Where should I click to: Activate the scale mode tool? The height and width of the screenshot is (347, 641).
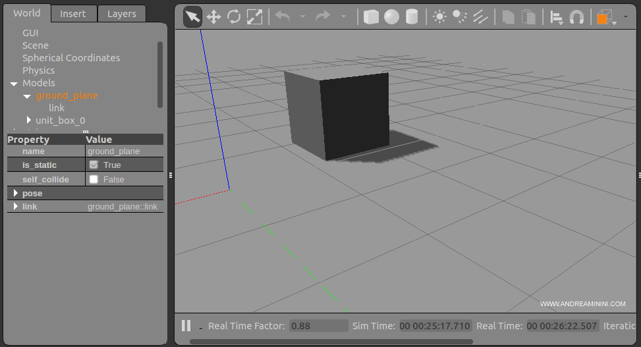click(x=254, y=16)
